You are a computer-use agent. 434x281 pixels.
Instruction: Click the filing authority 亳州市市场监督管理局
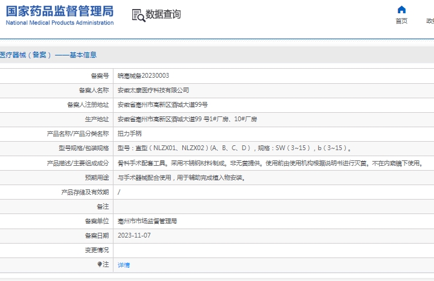click(147, 221)
